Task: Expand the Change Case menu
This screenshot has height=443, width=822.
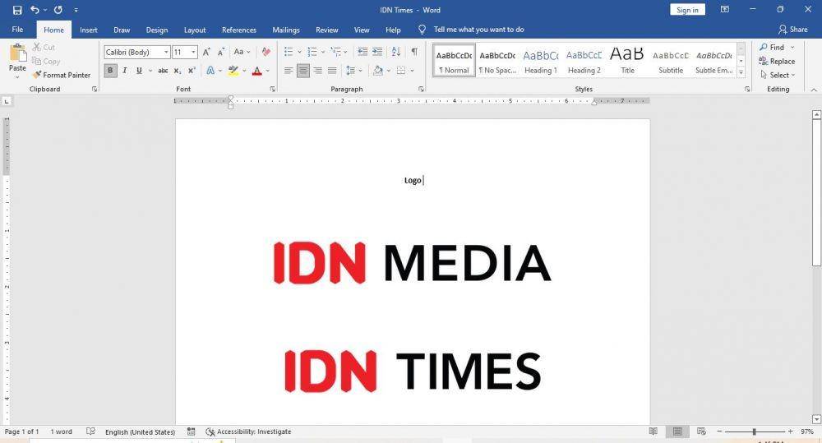Action: (x=242, y=52)
